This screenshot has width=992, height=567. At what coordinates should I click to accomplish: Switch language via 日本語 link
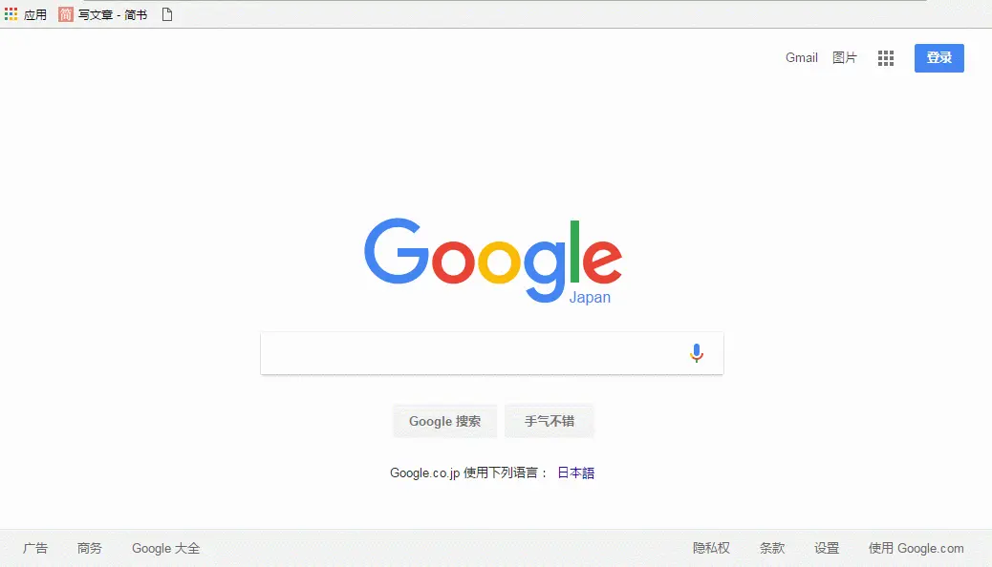(575, 472)
